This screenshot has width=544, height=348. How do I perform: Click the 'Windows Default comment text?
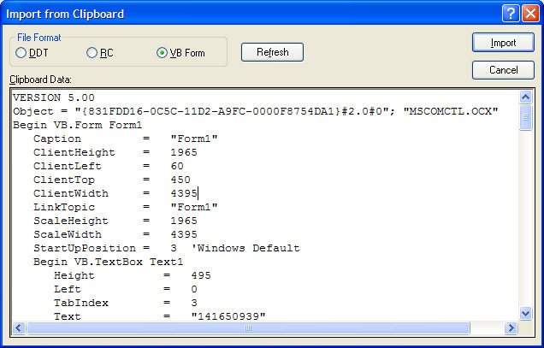(x=245, y=248)
